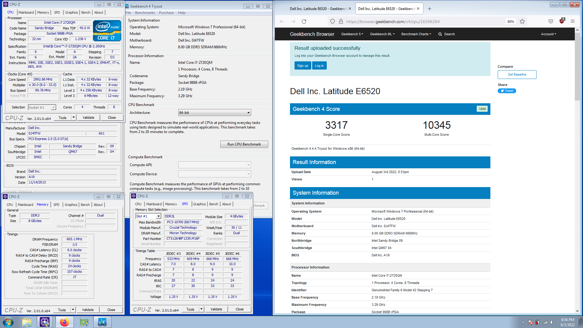Open the File menu in Geekbench 4
Image resolution: width=583 pixels, height=328 pixels.
pos(128,13)
